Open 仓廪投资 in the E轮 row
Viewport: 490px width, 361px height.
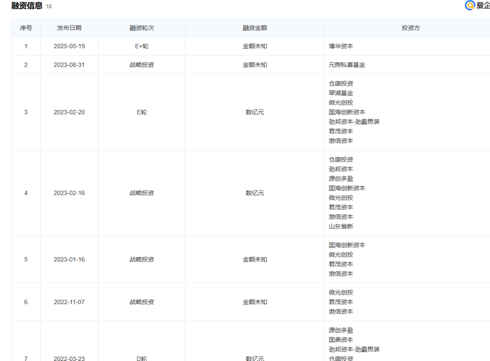click(341, 83)
